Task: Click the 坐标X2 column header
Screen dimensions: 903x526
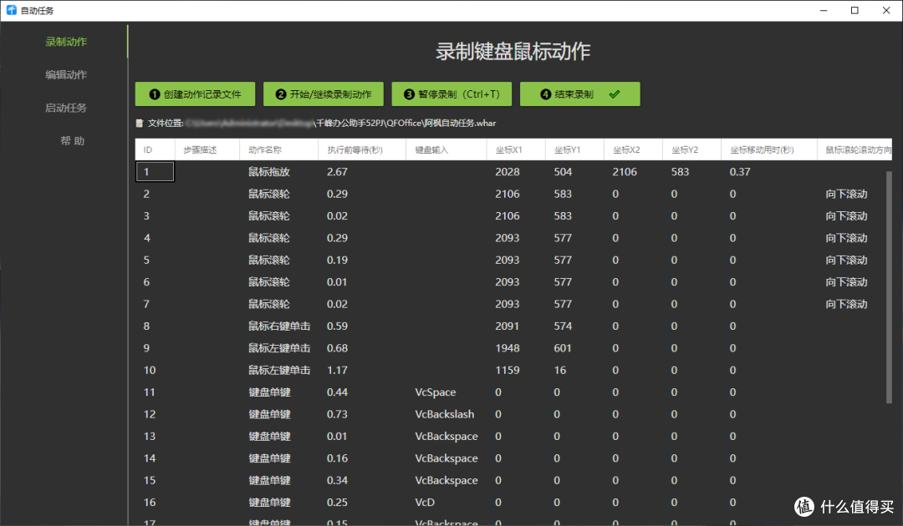Action: (x=634, y=150)
